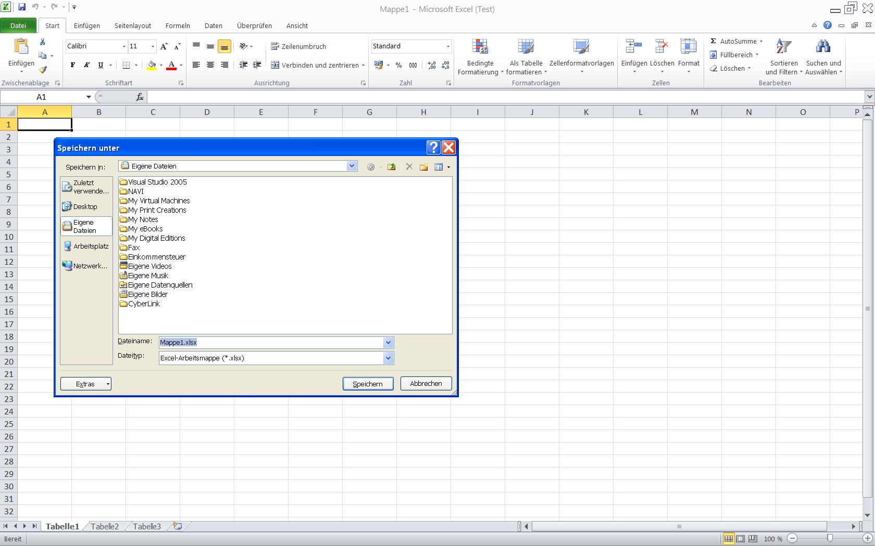Viewport: 875px width, 546px height.
Task: Open the Speichern in folder dropdown
Action: tap(352, 166)
